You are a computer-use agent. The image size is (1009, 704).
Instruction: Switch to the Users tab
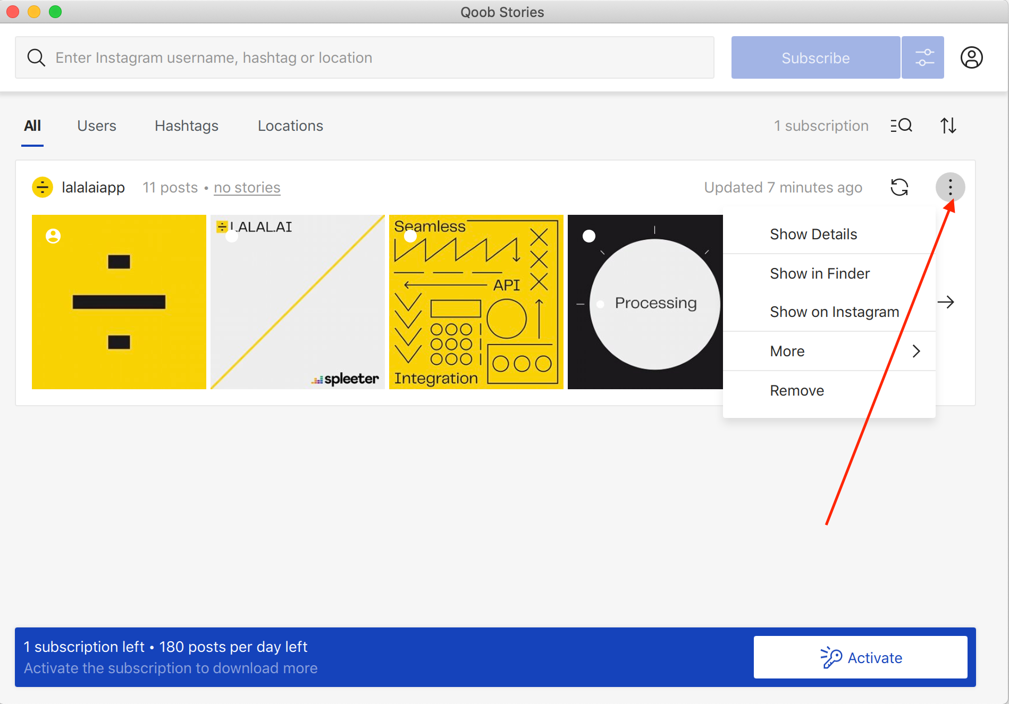(97, 125)
